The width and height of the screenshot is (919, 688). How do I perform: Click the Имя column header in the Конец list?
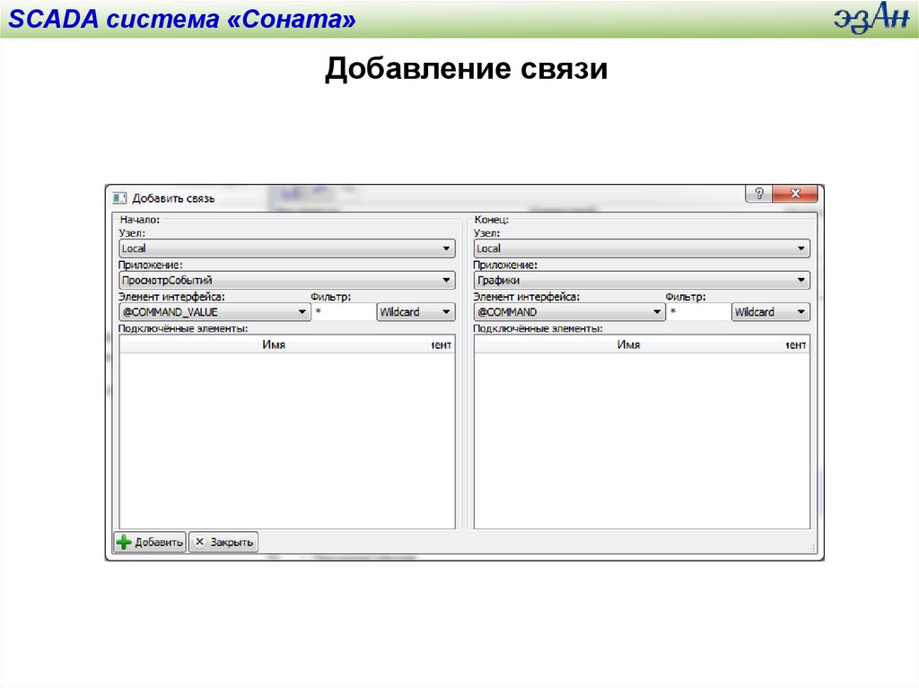[x=628, y=344]
